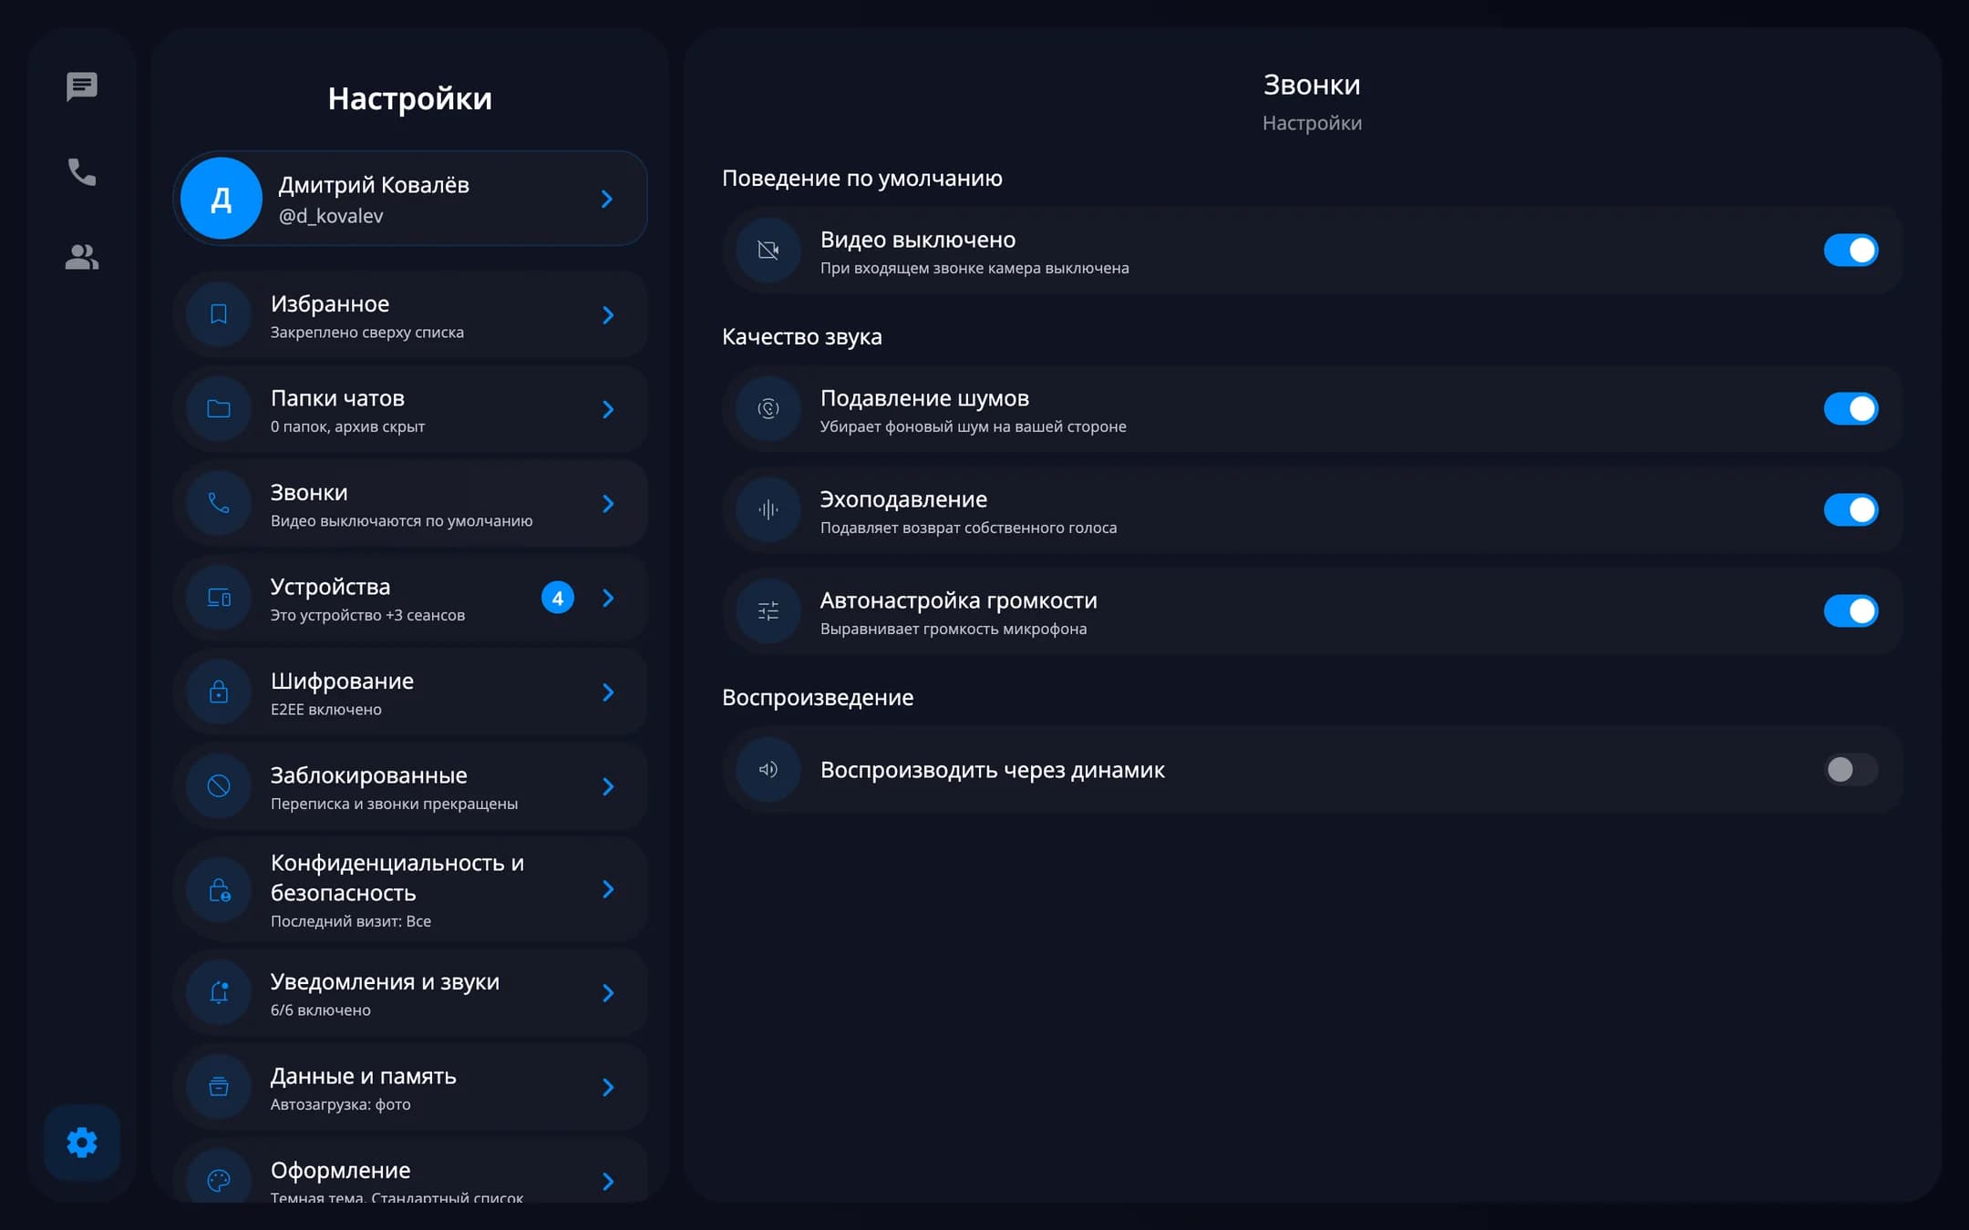The width and height of the screenshot is (1969, 1230).
Task: Toggle the Автонастройка громкости switch
Action: coord(1850,610)
